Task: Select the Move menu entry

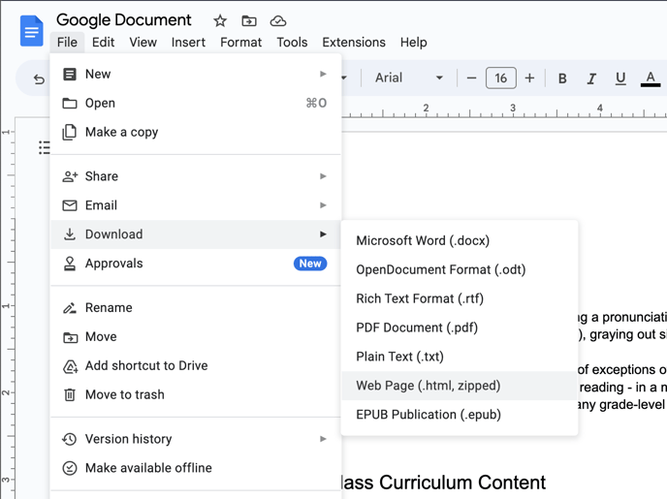Action: coord(196,336)
